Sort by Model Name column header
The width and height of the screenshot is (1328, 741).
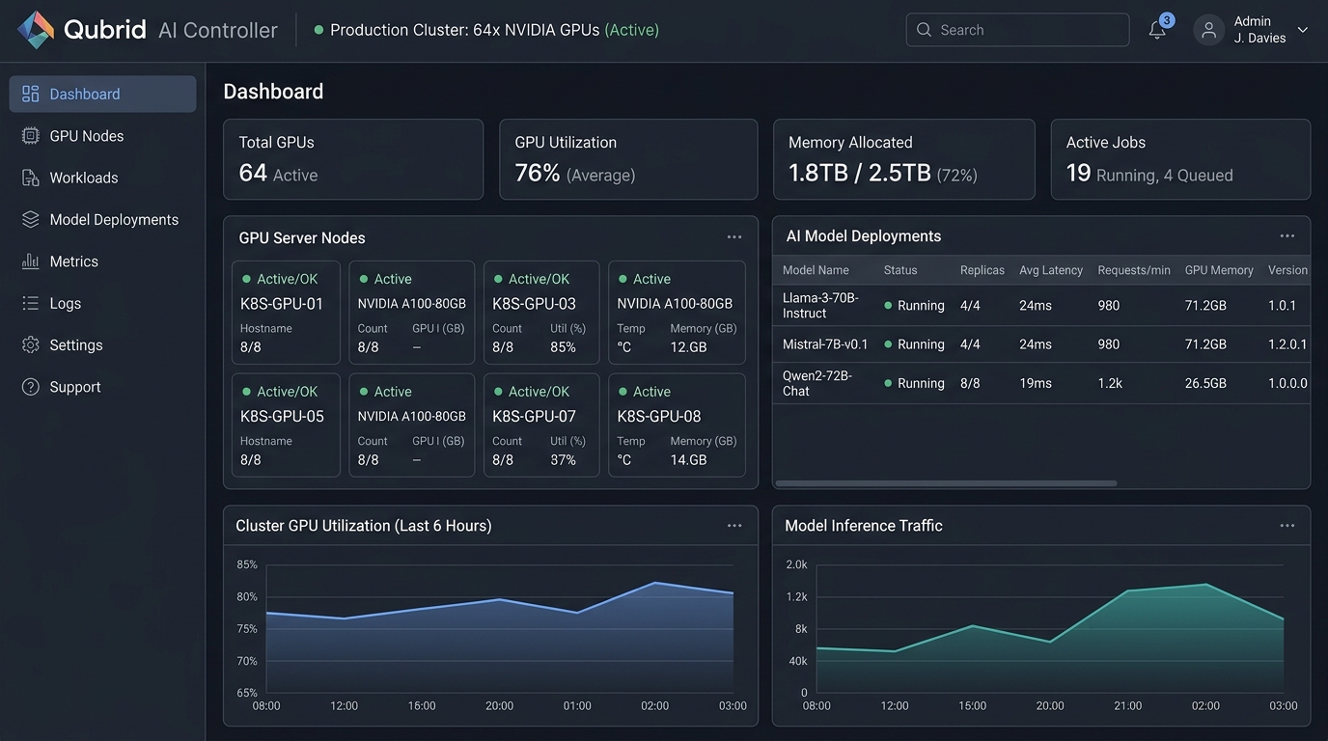pyautogui.click(x=816, y=270)
